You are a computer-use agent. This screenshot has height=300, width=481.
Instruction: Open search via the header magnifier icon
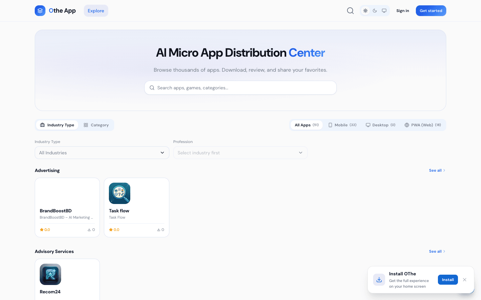tap(350, 11)
